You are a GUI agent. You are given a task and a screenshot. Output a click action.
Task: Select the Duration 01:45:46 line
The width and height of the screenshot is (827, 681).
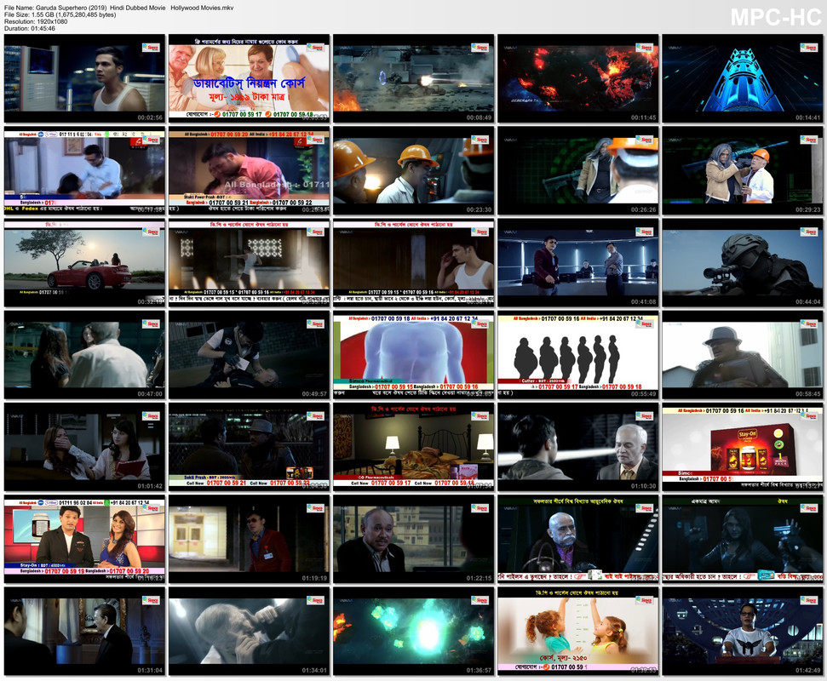(x=30, y=28)
